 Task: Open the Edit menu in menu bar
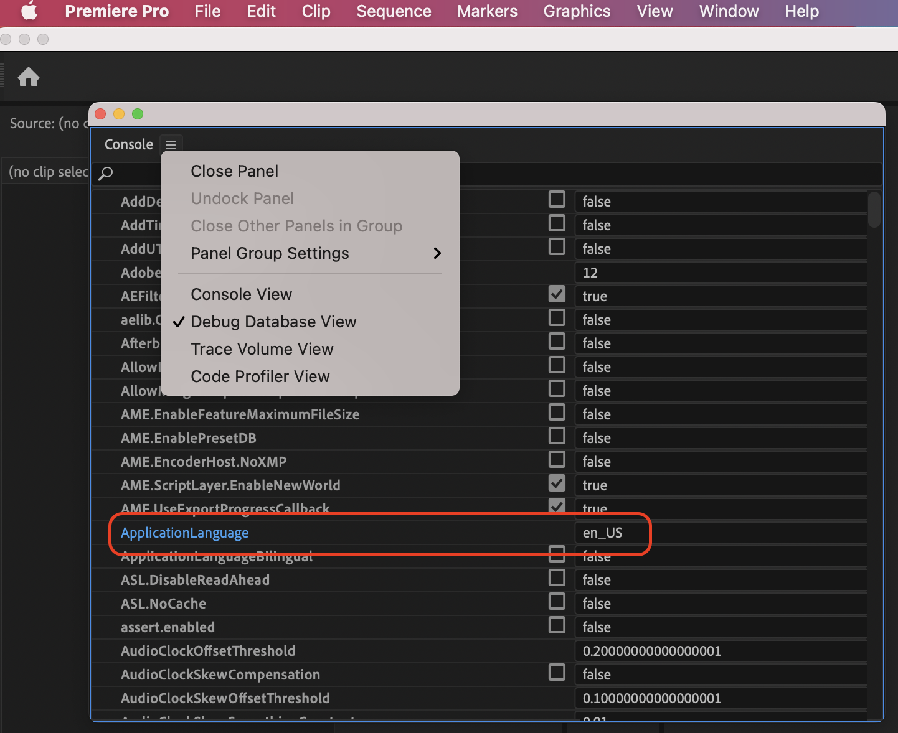click(x=261, y=11)
